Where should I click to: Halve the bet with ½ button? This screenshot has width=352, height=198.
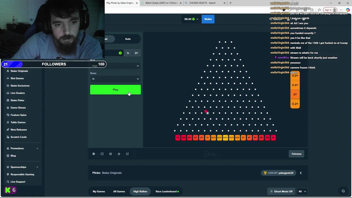pyautogui.click(x=128, y=53)
